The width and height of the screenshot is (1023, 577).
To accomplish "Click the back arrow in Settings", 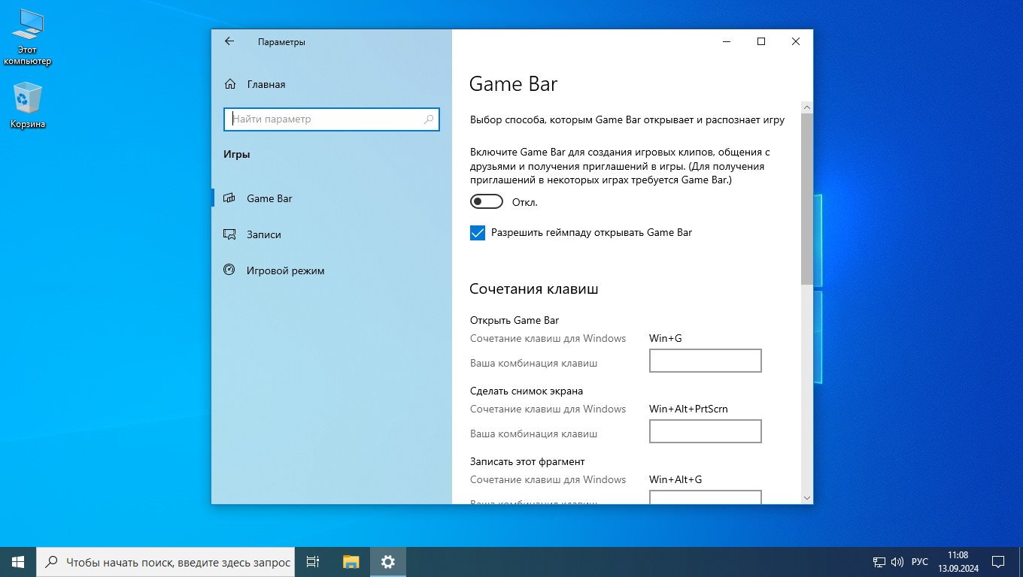I will [x=229, y=42].
